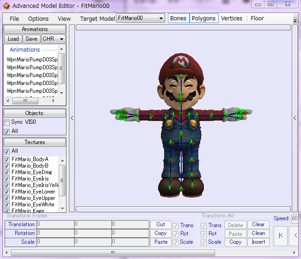Click Cut frame button
Screen dimensions: 301x259
click(x=161, y=224)
